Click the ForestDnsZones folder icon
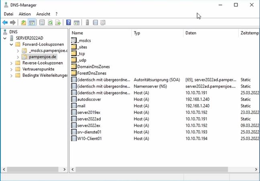Screen dimensions: 260x181 (74, 73)
